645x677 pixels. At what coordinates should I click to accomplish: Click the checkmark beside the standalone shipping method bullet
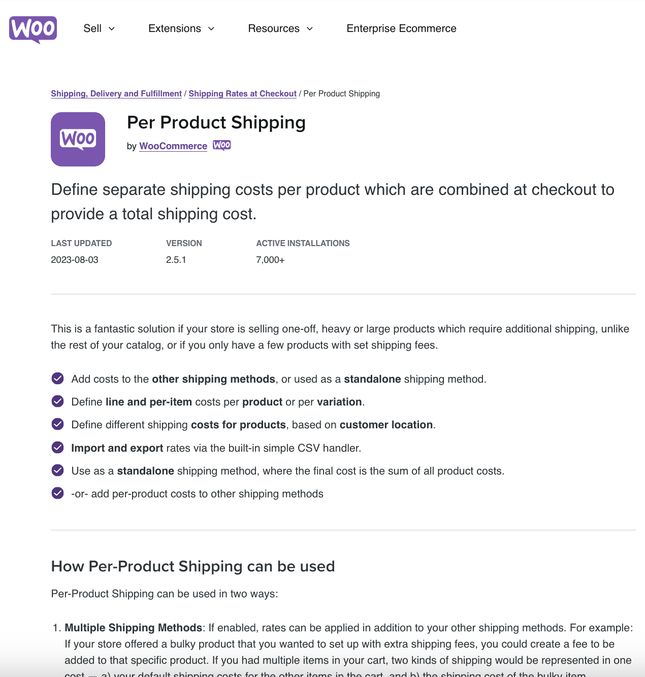click(57, 470)
